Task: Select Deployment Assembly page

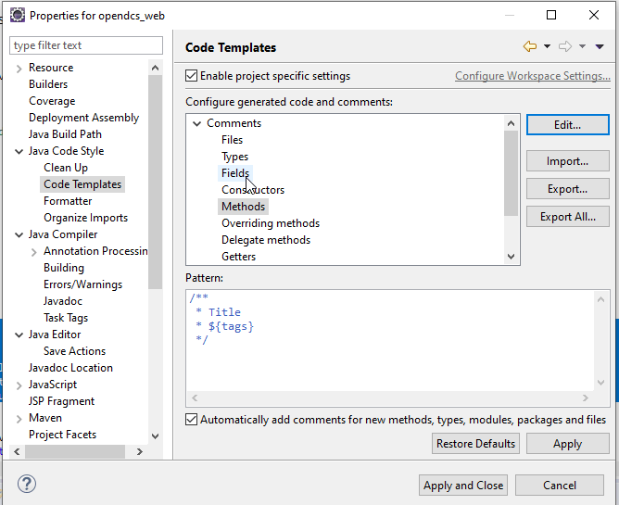Action: (x=83, y=118)
